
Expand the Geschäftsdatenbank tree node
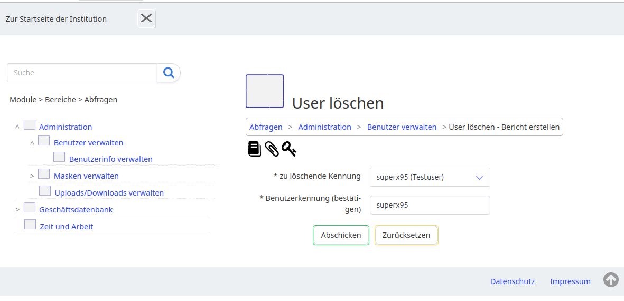pyautogui.click(x=17, y=210)
